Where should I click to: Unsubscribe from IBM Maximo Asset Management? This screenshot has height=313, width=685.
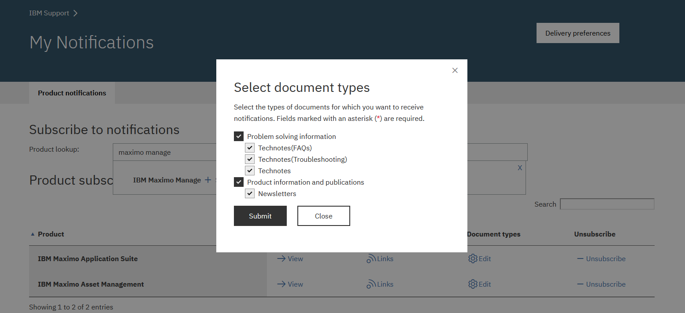click(601, 284)
